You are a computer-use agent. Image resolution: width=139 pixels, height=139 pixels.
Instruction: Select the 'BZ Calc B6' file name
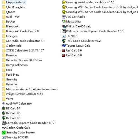(x=13, y=113)
